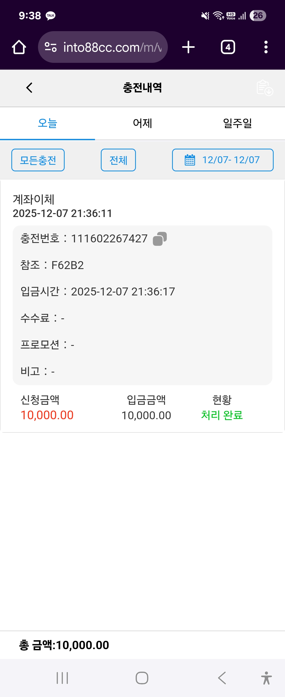
Task: Open the tab switcher showing 4 tabs
Action: pyautogui.click(x=228, y=47)
